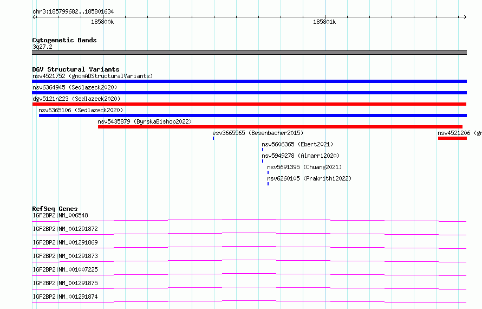482x309 pixels.
Task: Click the 185800k ruler tick label
Action: [x=102, y=22]
